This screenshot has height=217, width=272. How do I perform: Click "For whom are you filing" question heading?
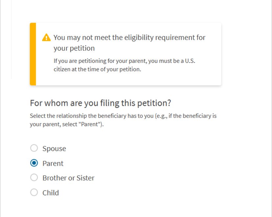tap(101, 103)
